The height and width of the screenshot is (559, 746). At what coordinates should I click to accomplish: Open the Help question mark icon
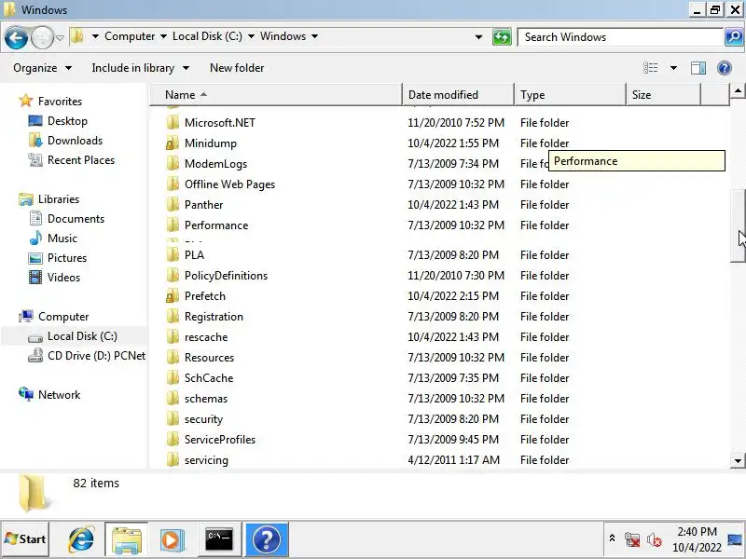coord(725,68)
